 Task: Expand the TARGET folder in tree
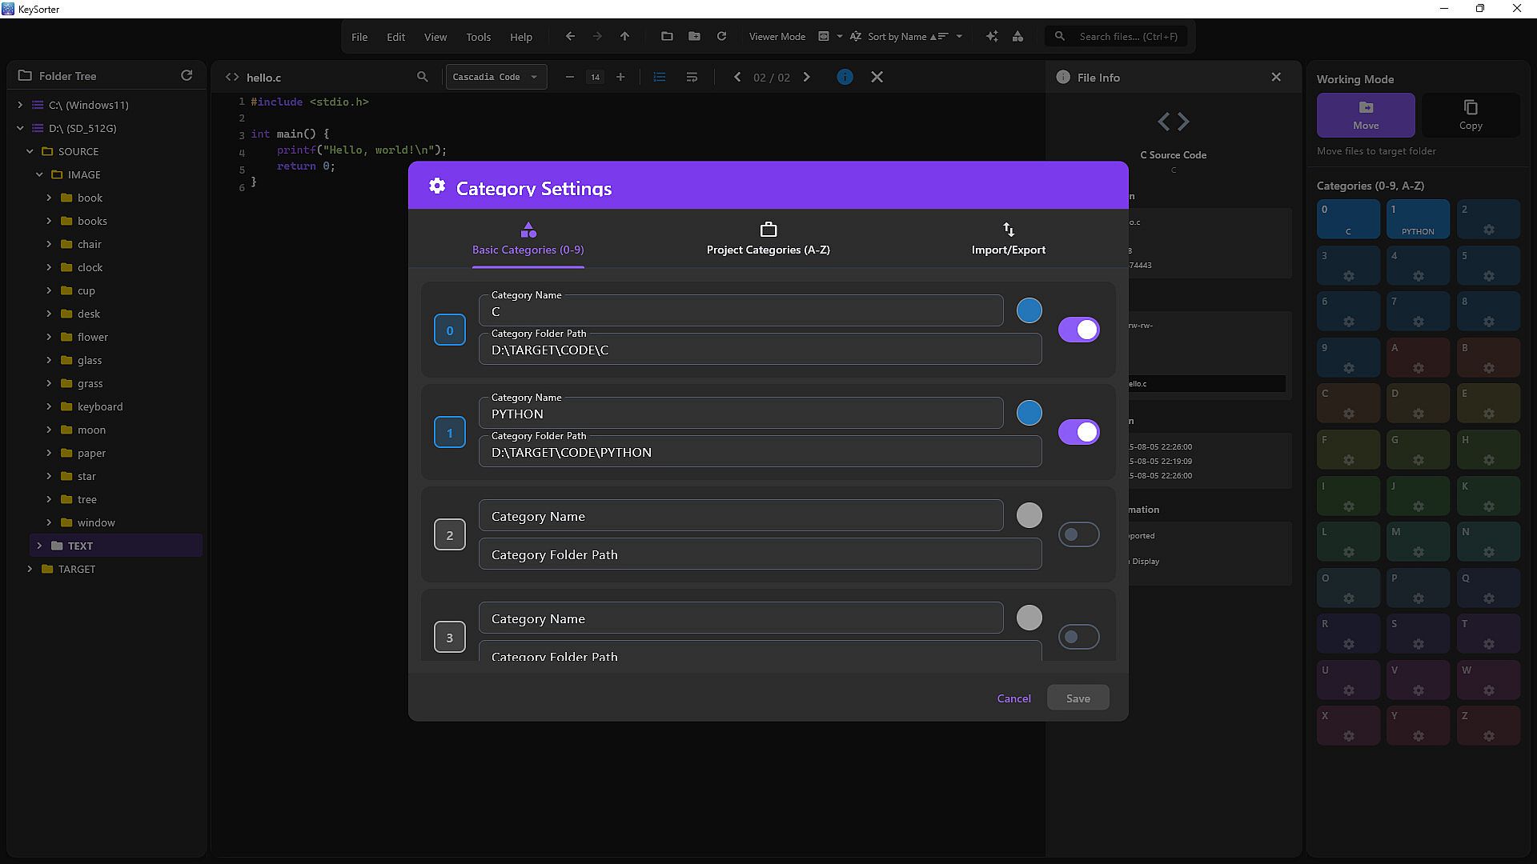30,569
